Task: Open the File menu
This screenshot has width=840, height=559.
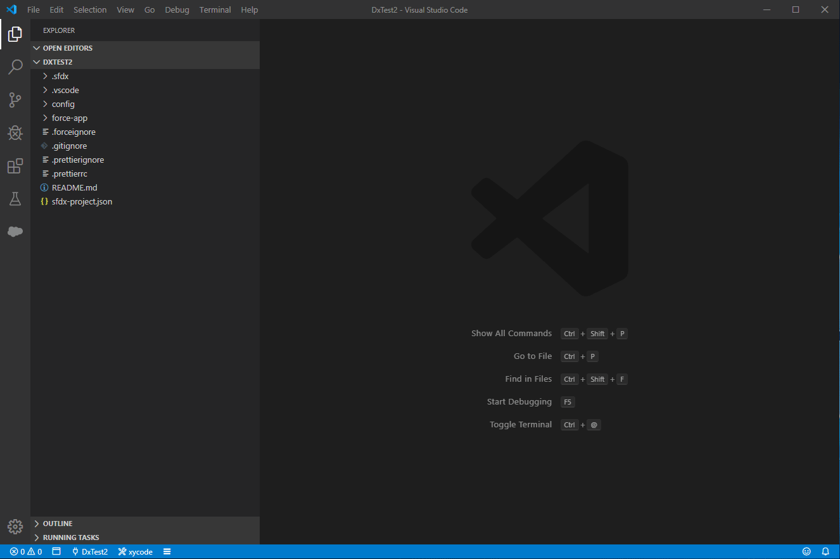Action: 34,9
